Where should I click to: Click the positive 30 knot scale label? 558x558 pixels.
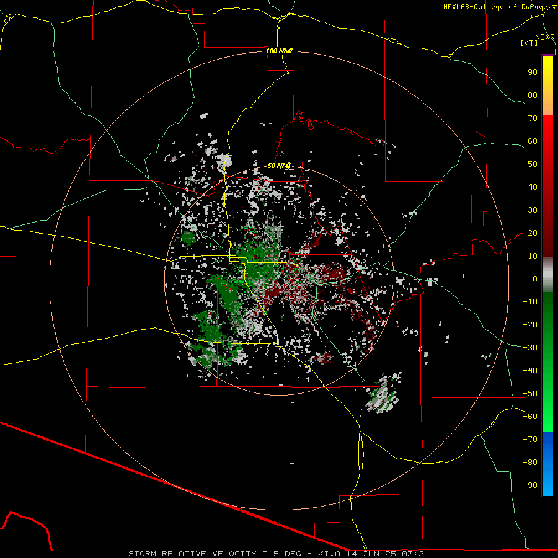[x=533, y=210]
